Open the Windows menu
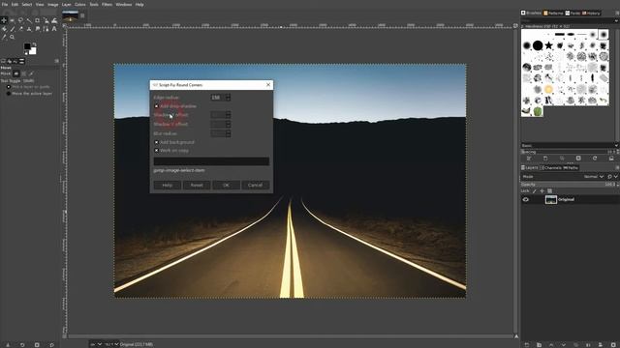Viewport: 620px width, 348px height. coord(124,4)
